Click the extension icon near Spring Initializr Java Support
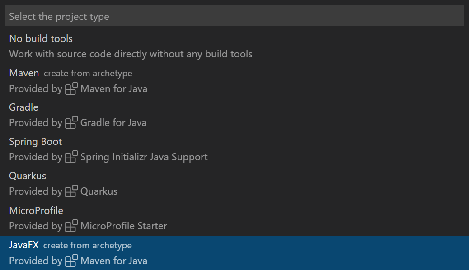 [71, 157]
